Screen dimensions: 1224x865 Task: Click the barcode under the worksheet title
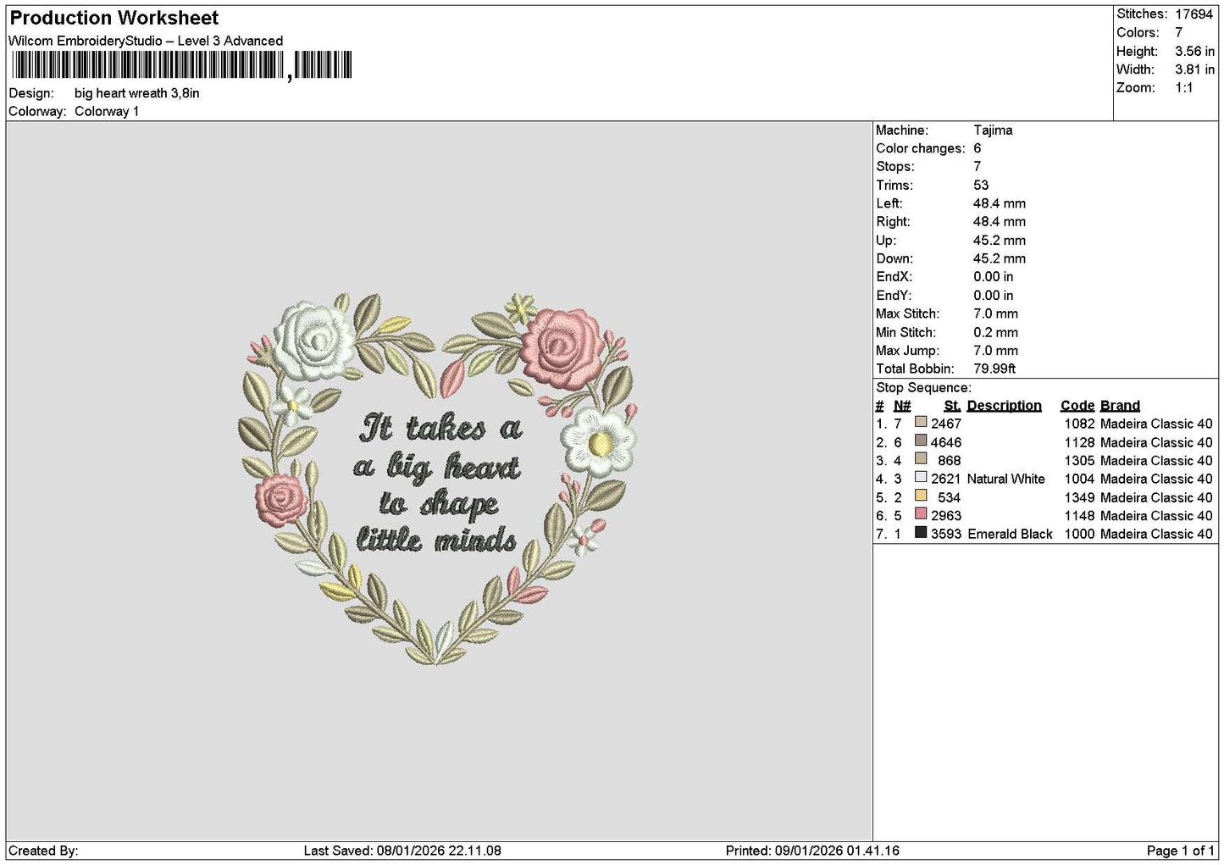pyautogui.click(x=181, y=65)
